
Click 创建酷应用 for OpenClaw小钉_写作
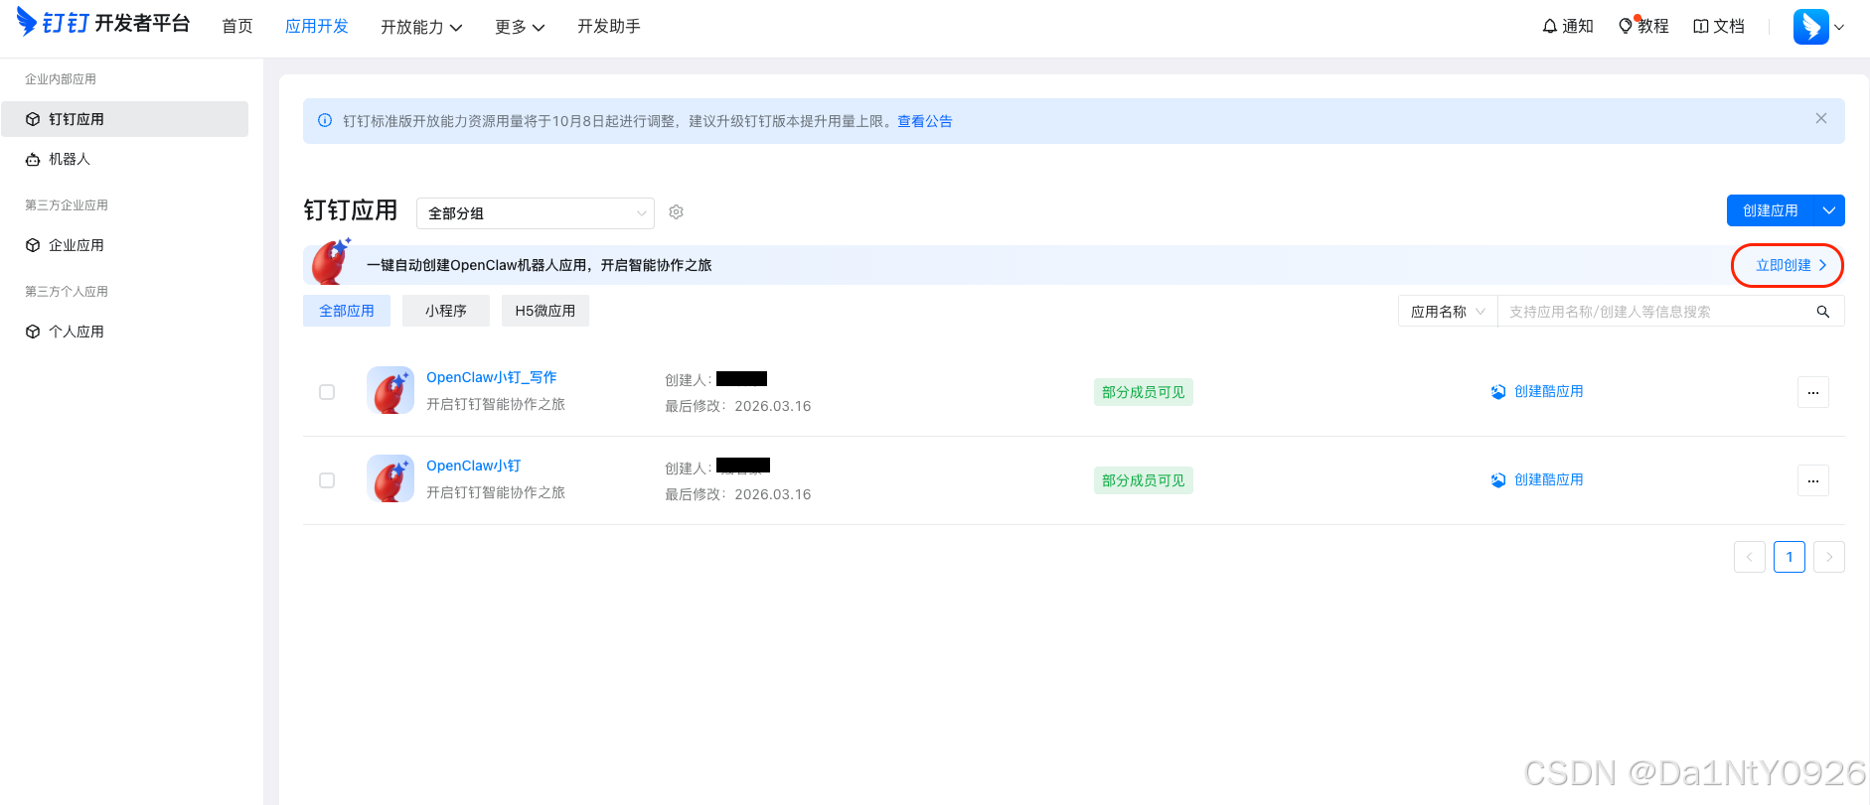1537,391
